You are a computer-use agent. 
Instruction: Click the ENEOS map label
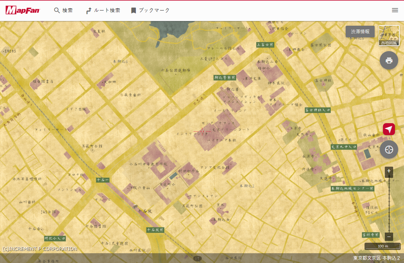click(x=9, y=51)
